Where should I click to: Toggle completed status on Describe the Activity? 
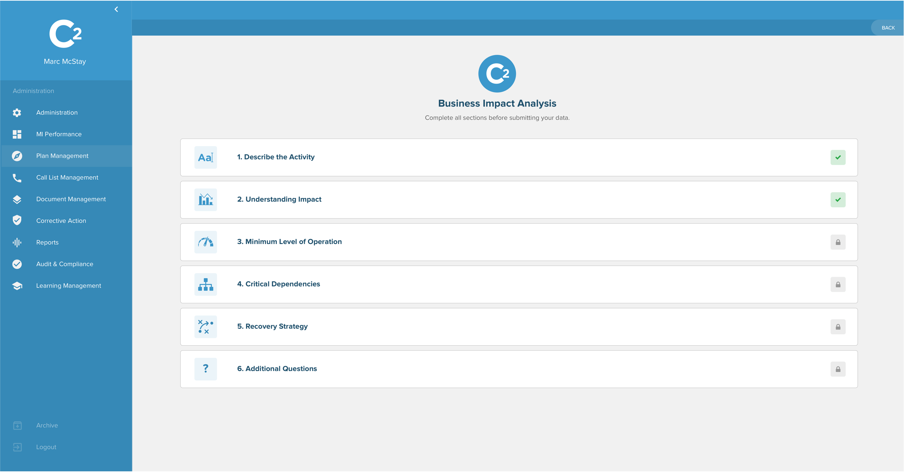point(839,157)
